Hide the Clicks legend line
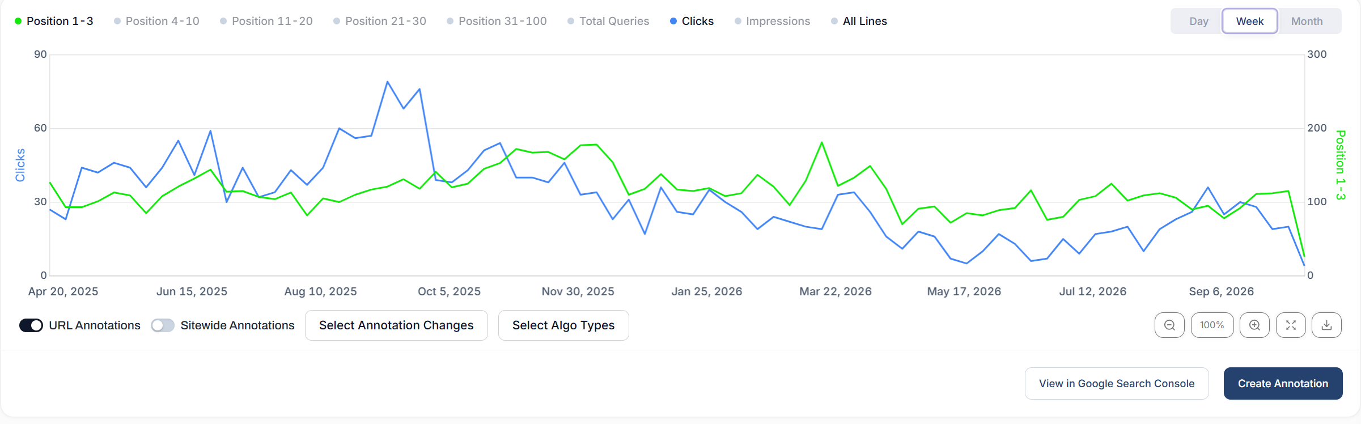Image resolution: width=1361 pixels, height=424 pixels. 692,21
